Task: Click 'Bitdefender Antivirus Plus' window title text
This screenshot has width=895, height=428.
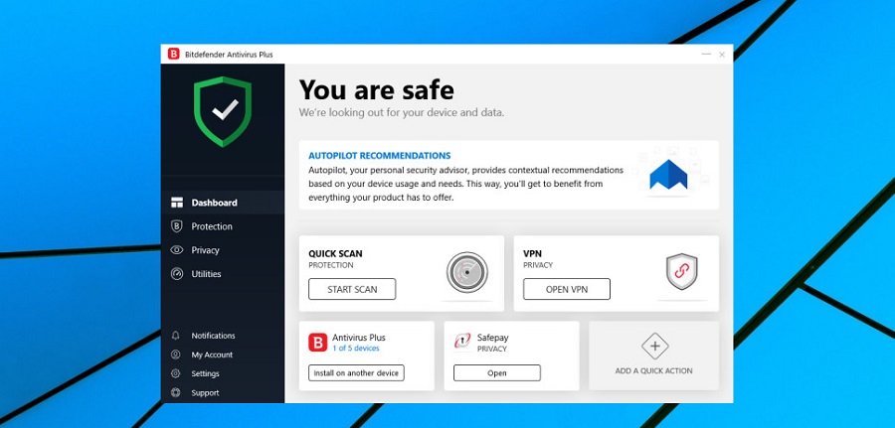Action: (x=229, y=55)
